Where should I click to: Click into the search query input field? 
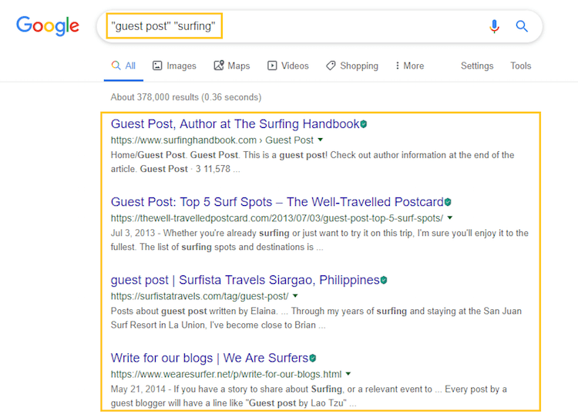(291, 26)
